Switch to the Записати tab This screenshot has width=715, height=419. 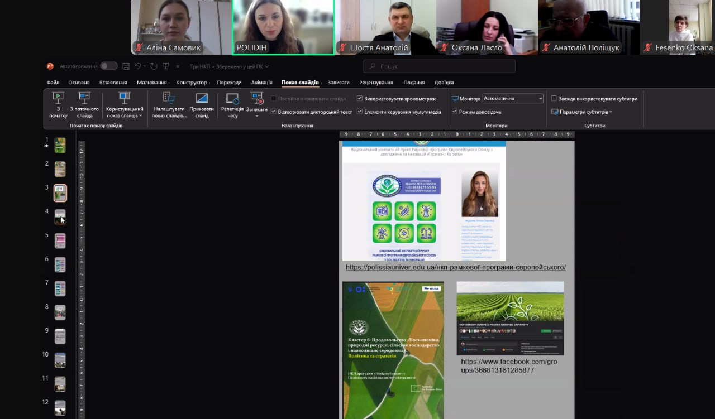339,83
